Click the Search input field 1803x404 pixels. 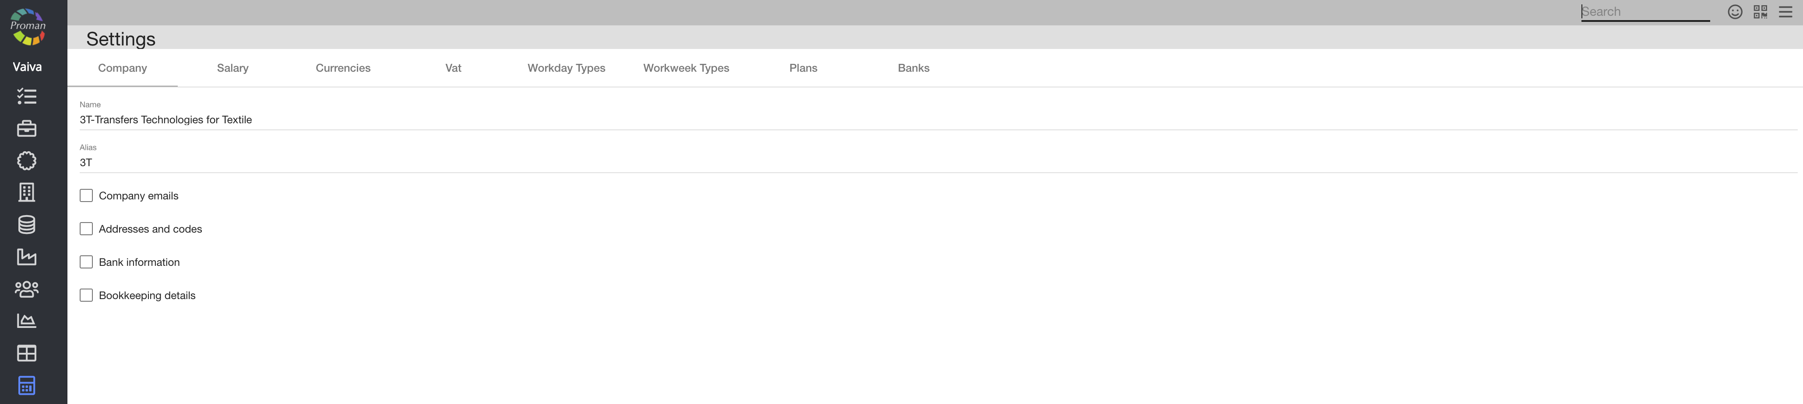(x=1644, y=12)
